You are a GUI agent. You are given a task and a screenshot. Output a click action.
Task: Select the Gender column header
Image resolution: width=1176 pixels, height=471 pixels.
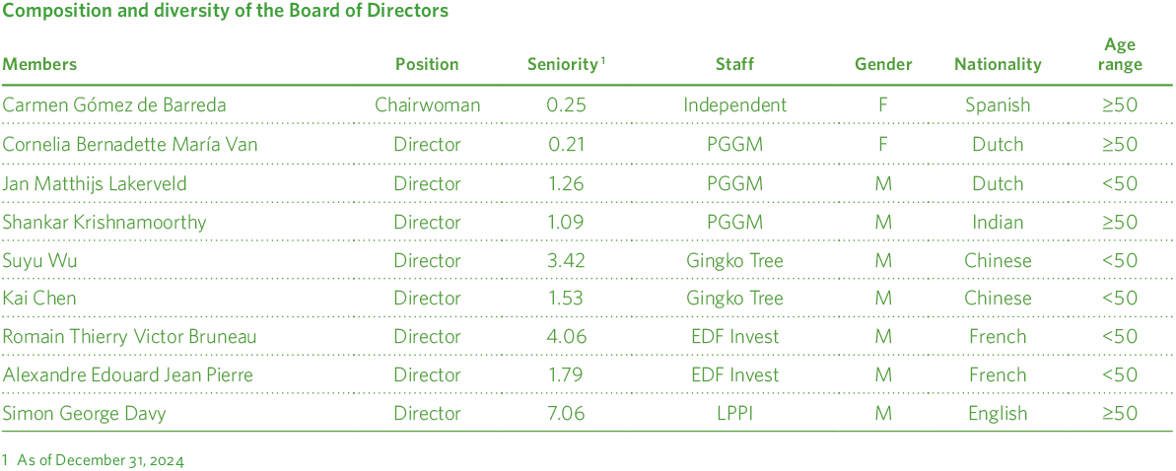(x=883, y=64)
